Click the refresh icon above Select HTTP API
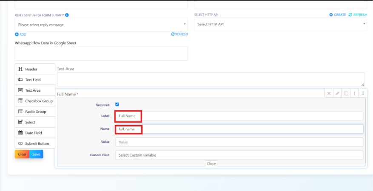Screen dimensions: 373x191 pos(350,15)
